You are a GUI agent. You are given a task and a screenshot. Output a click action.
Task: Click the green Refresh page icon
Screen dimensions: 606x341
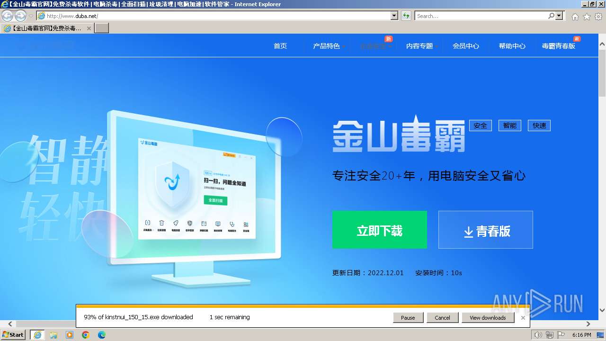coord(406,16)
